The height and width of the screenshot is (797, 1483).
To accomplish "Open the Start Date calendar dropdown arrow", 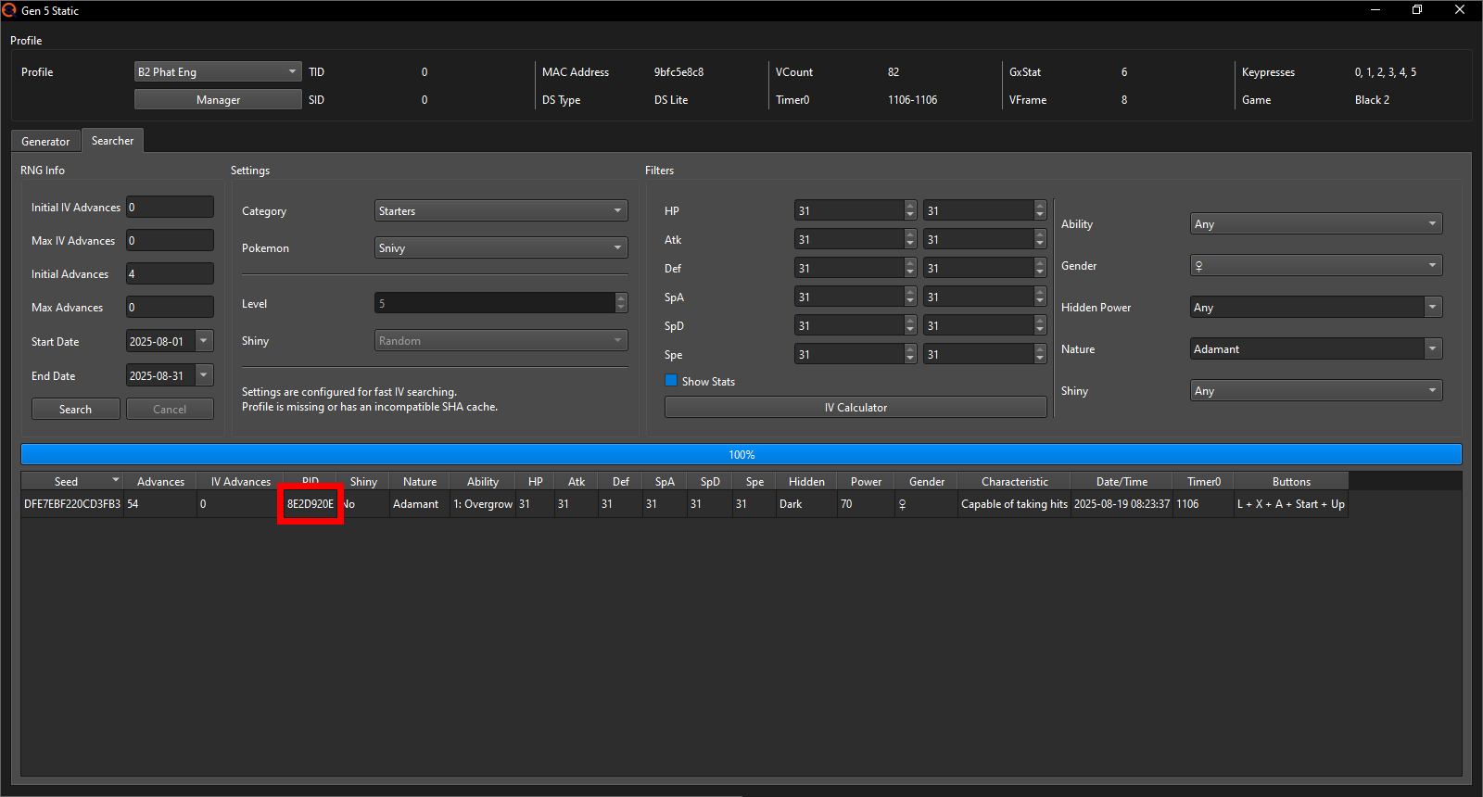I will tap(204, 341).
